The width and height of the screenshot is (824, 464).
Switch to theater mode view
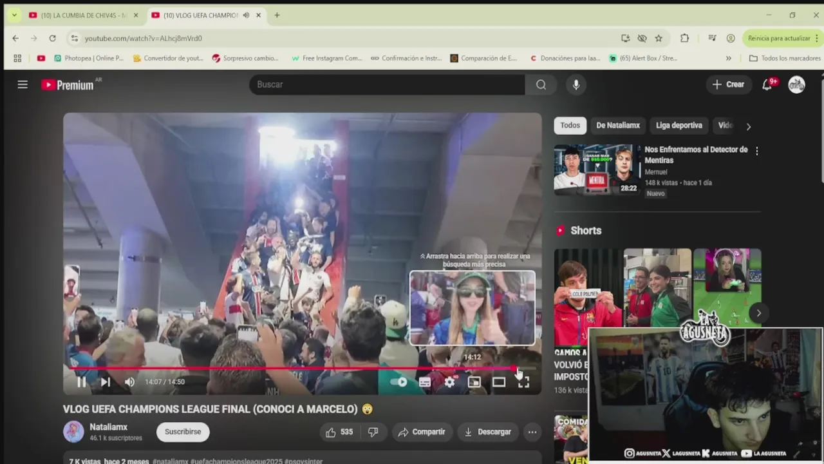[x=499, y=382]
